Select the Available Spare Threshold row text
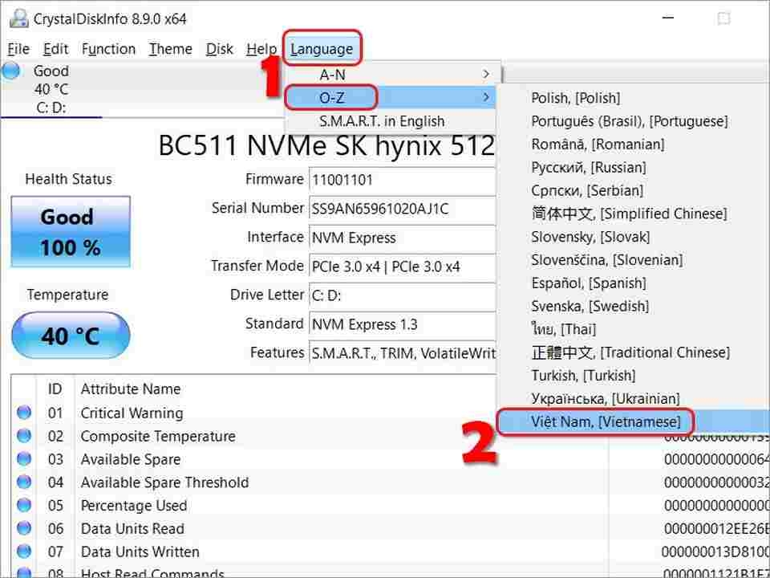The width and height of the screenshot is (770, 578). tap(164, 482)
